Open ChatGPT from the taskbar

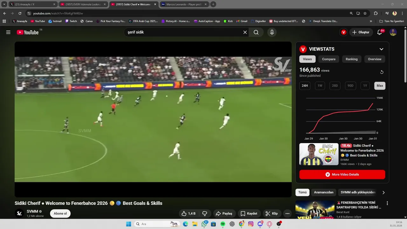[x=232, y=224]
